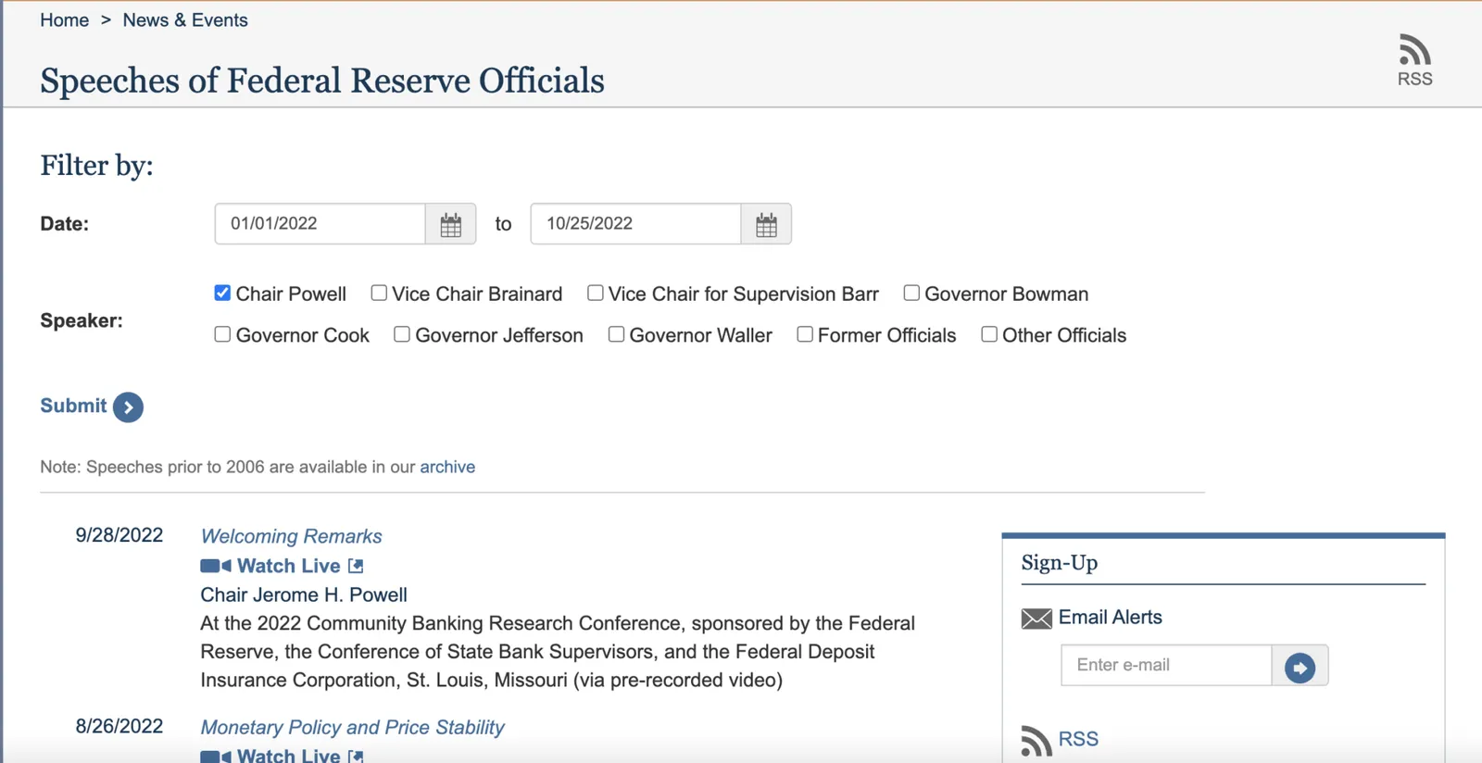
Task: Check the Vice Chair Brainard checkbox
Action: pyautogui.click(x=379, y=293)
